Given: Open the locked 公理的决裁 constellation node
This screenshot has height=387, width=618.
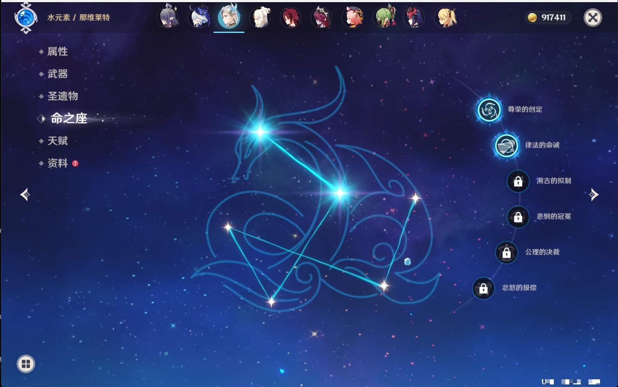Looking at the screenshot, I should click(x=506, y=253).
